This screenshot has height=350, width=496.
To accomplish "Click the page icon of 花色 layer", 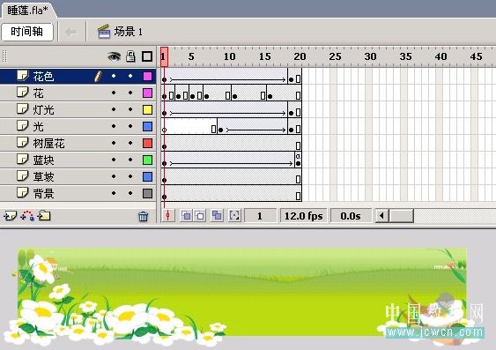I will 22,76.
